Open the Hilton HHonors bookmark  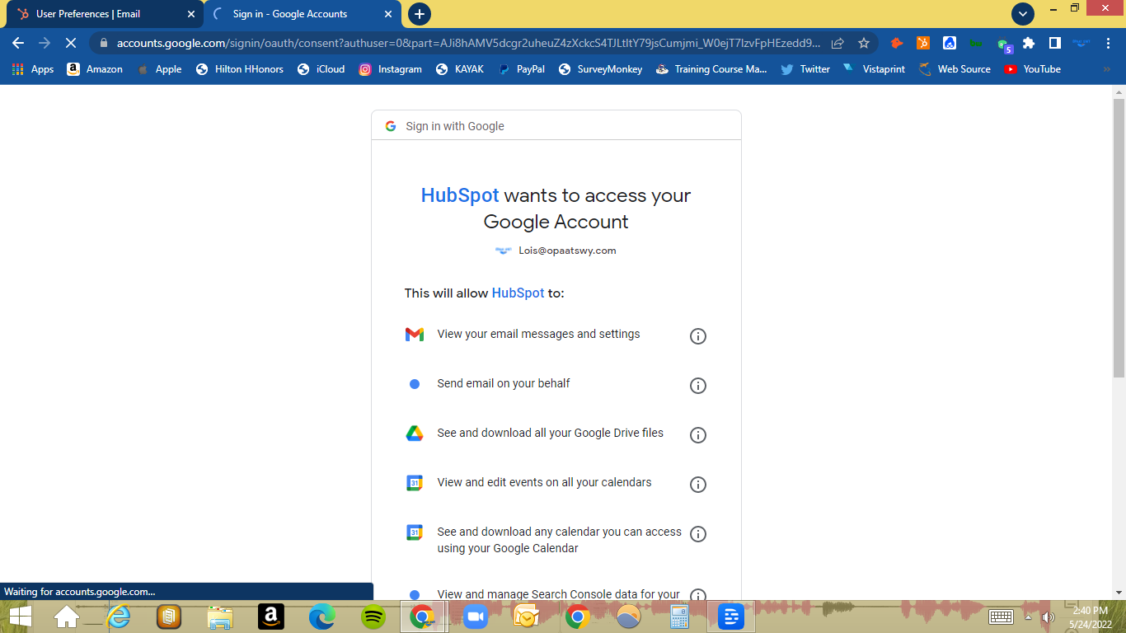[x=239, y=69]
